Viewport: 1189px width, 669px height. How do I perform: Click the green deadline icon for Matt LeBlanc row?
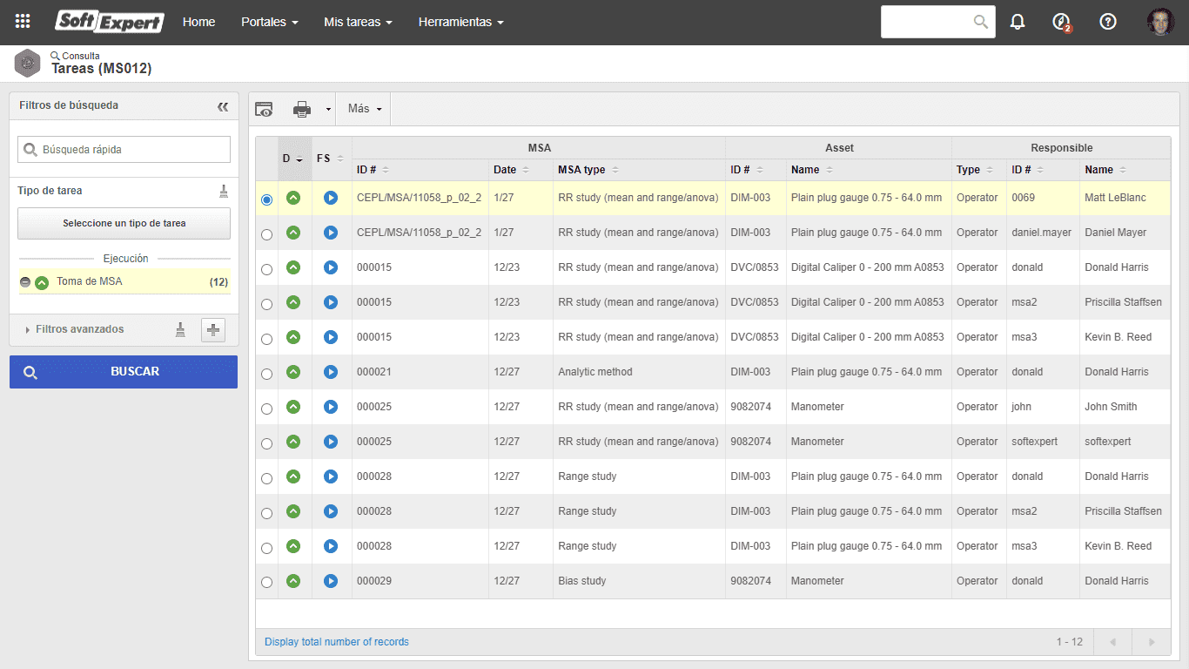coord(293,198)
